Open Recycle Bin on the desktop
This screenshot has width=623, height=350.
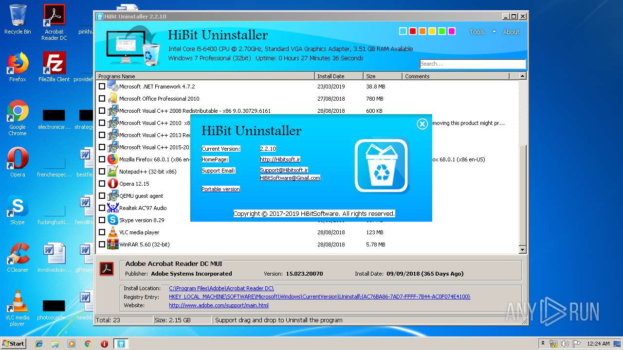pyautogui.click(x=18, y=19)
